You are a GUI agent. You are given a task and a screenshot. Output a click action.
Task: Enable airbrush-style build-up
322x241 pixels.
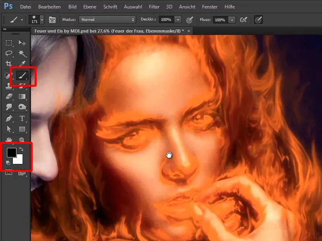[x=244, y=20]
